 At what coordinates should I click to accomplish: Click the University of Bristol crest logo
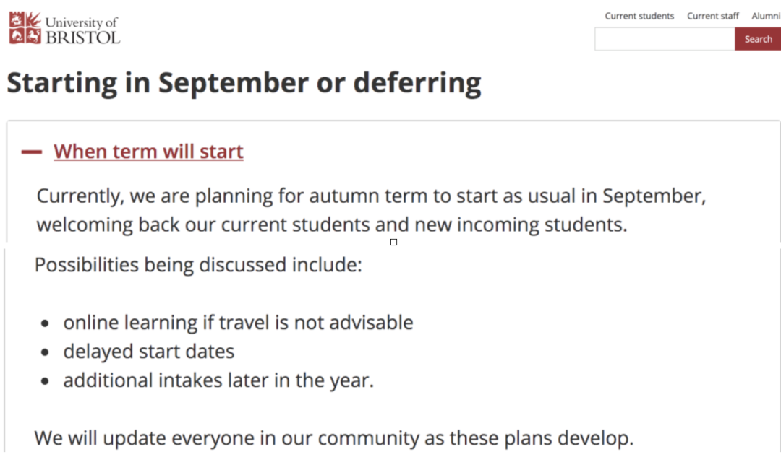pos(25,27)
